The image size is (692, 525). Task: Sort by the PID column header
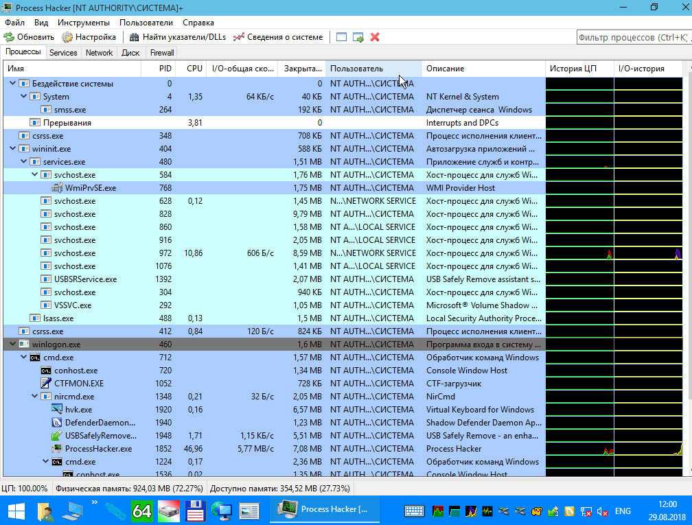(165, 69)
